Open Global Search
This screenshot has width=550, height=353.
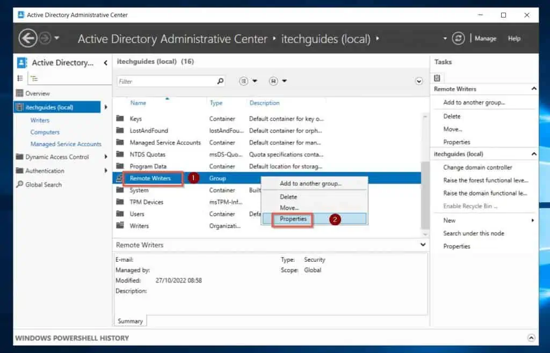[x=43, y=185]
